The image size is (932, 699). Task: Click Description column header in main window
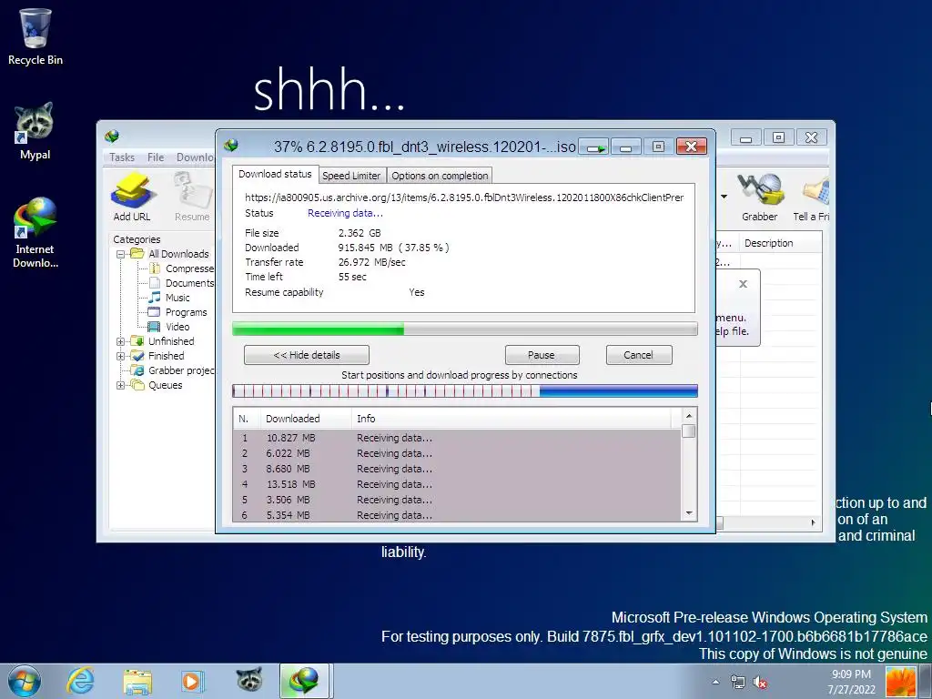click(x=780, y=243)
